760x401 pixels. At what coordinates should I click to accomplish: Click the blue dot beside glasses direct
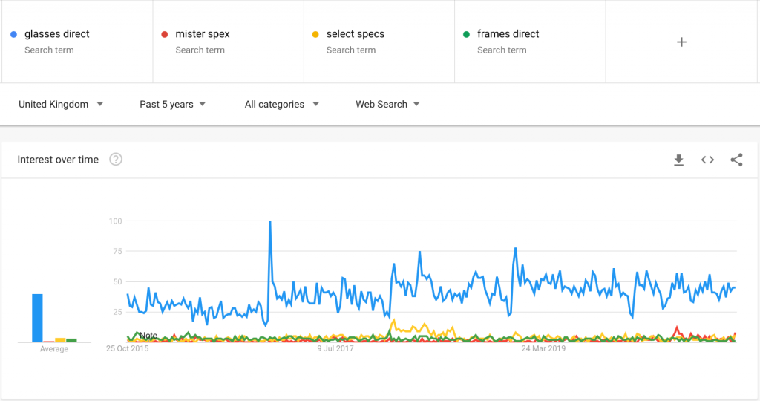coord(13,34)
